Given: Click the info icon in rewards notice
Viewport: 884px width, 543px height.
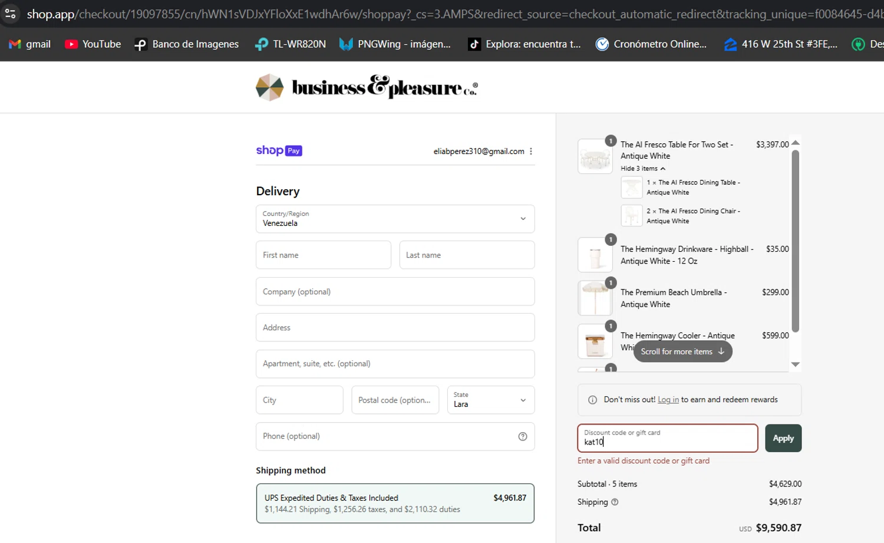Looking at the screenshot, I should (592, 400).
